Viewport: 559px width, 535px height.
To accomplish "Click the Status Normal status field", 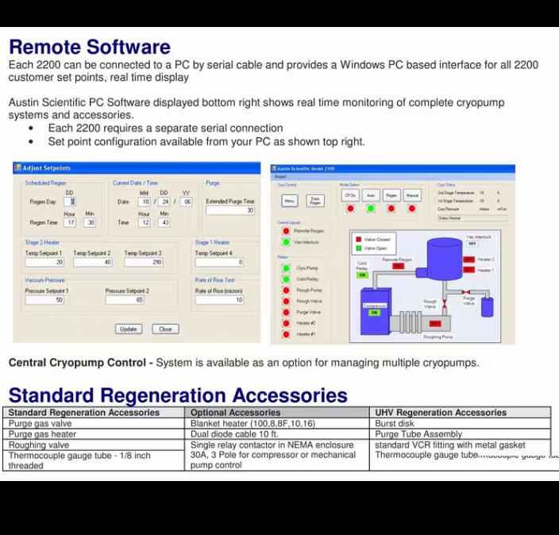I will [x=472, y=217].
